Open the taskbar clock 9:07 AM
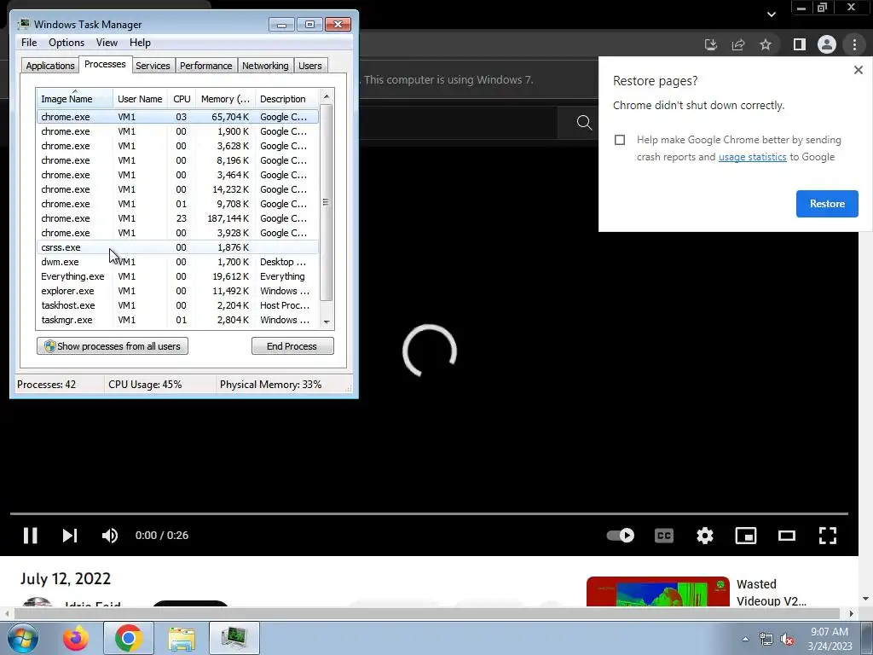The height and width of the screenshot is (655, 873). coord(830,639)
